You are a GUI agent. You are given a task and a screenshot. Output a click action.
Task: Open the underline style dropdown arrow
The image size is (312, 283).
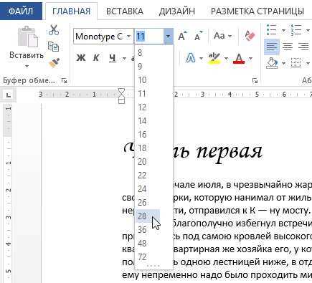pyautogui.click(x=124, y=58)
